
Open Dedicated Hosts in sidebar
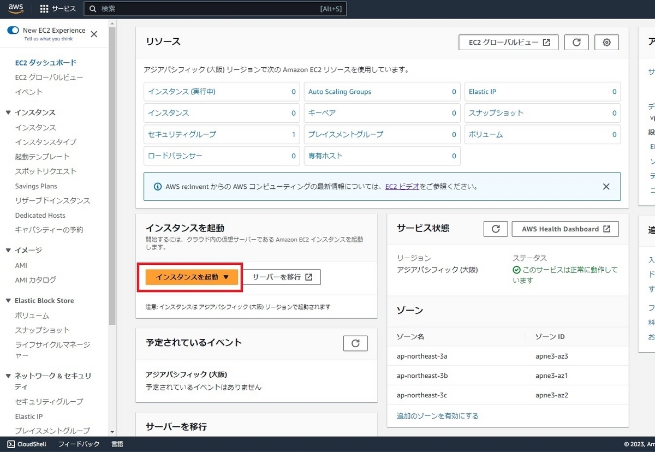click(40, 216)
